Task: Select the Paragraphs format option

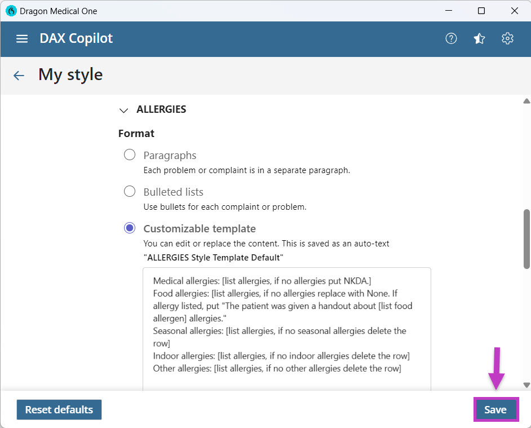Action: (x=130, y=155)
